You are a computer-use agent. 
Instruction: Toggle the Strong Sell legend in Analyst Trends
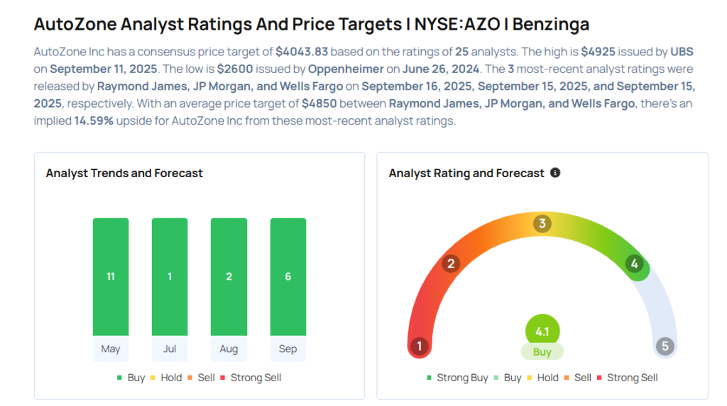pos(251,378)
